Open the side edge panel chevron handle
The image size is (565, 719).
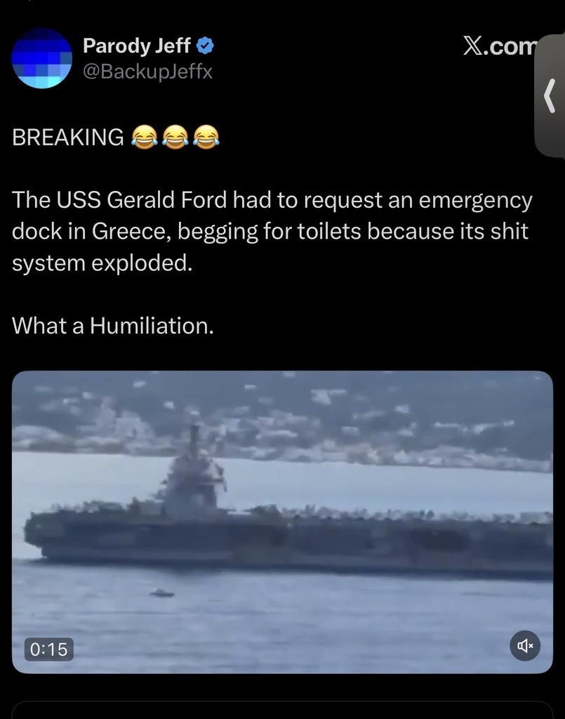pyautogui.click(x=550, y=95)
